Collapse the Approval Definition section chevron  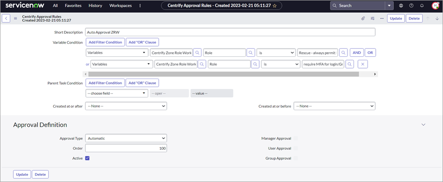(423, 124)
